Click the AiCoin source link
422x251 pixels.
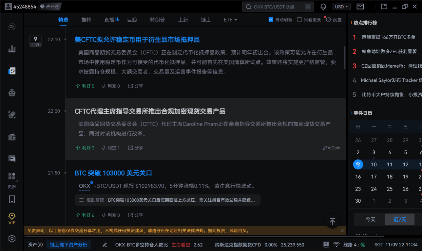point(331,148)
